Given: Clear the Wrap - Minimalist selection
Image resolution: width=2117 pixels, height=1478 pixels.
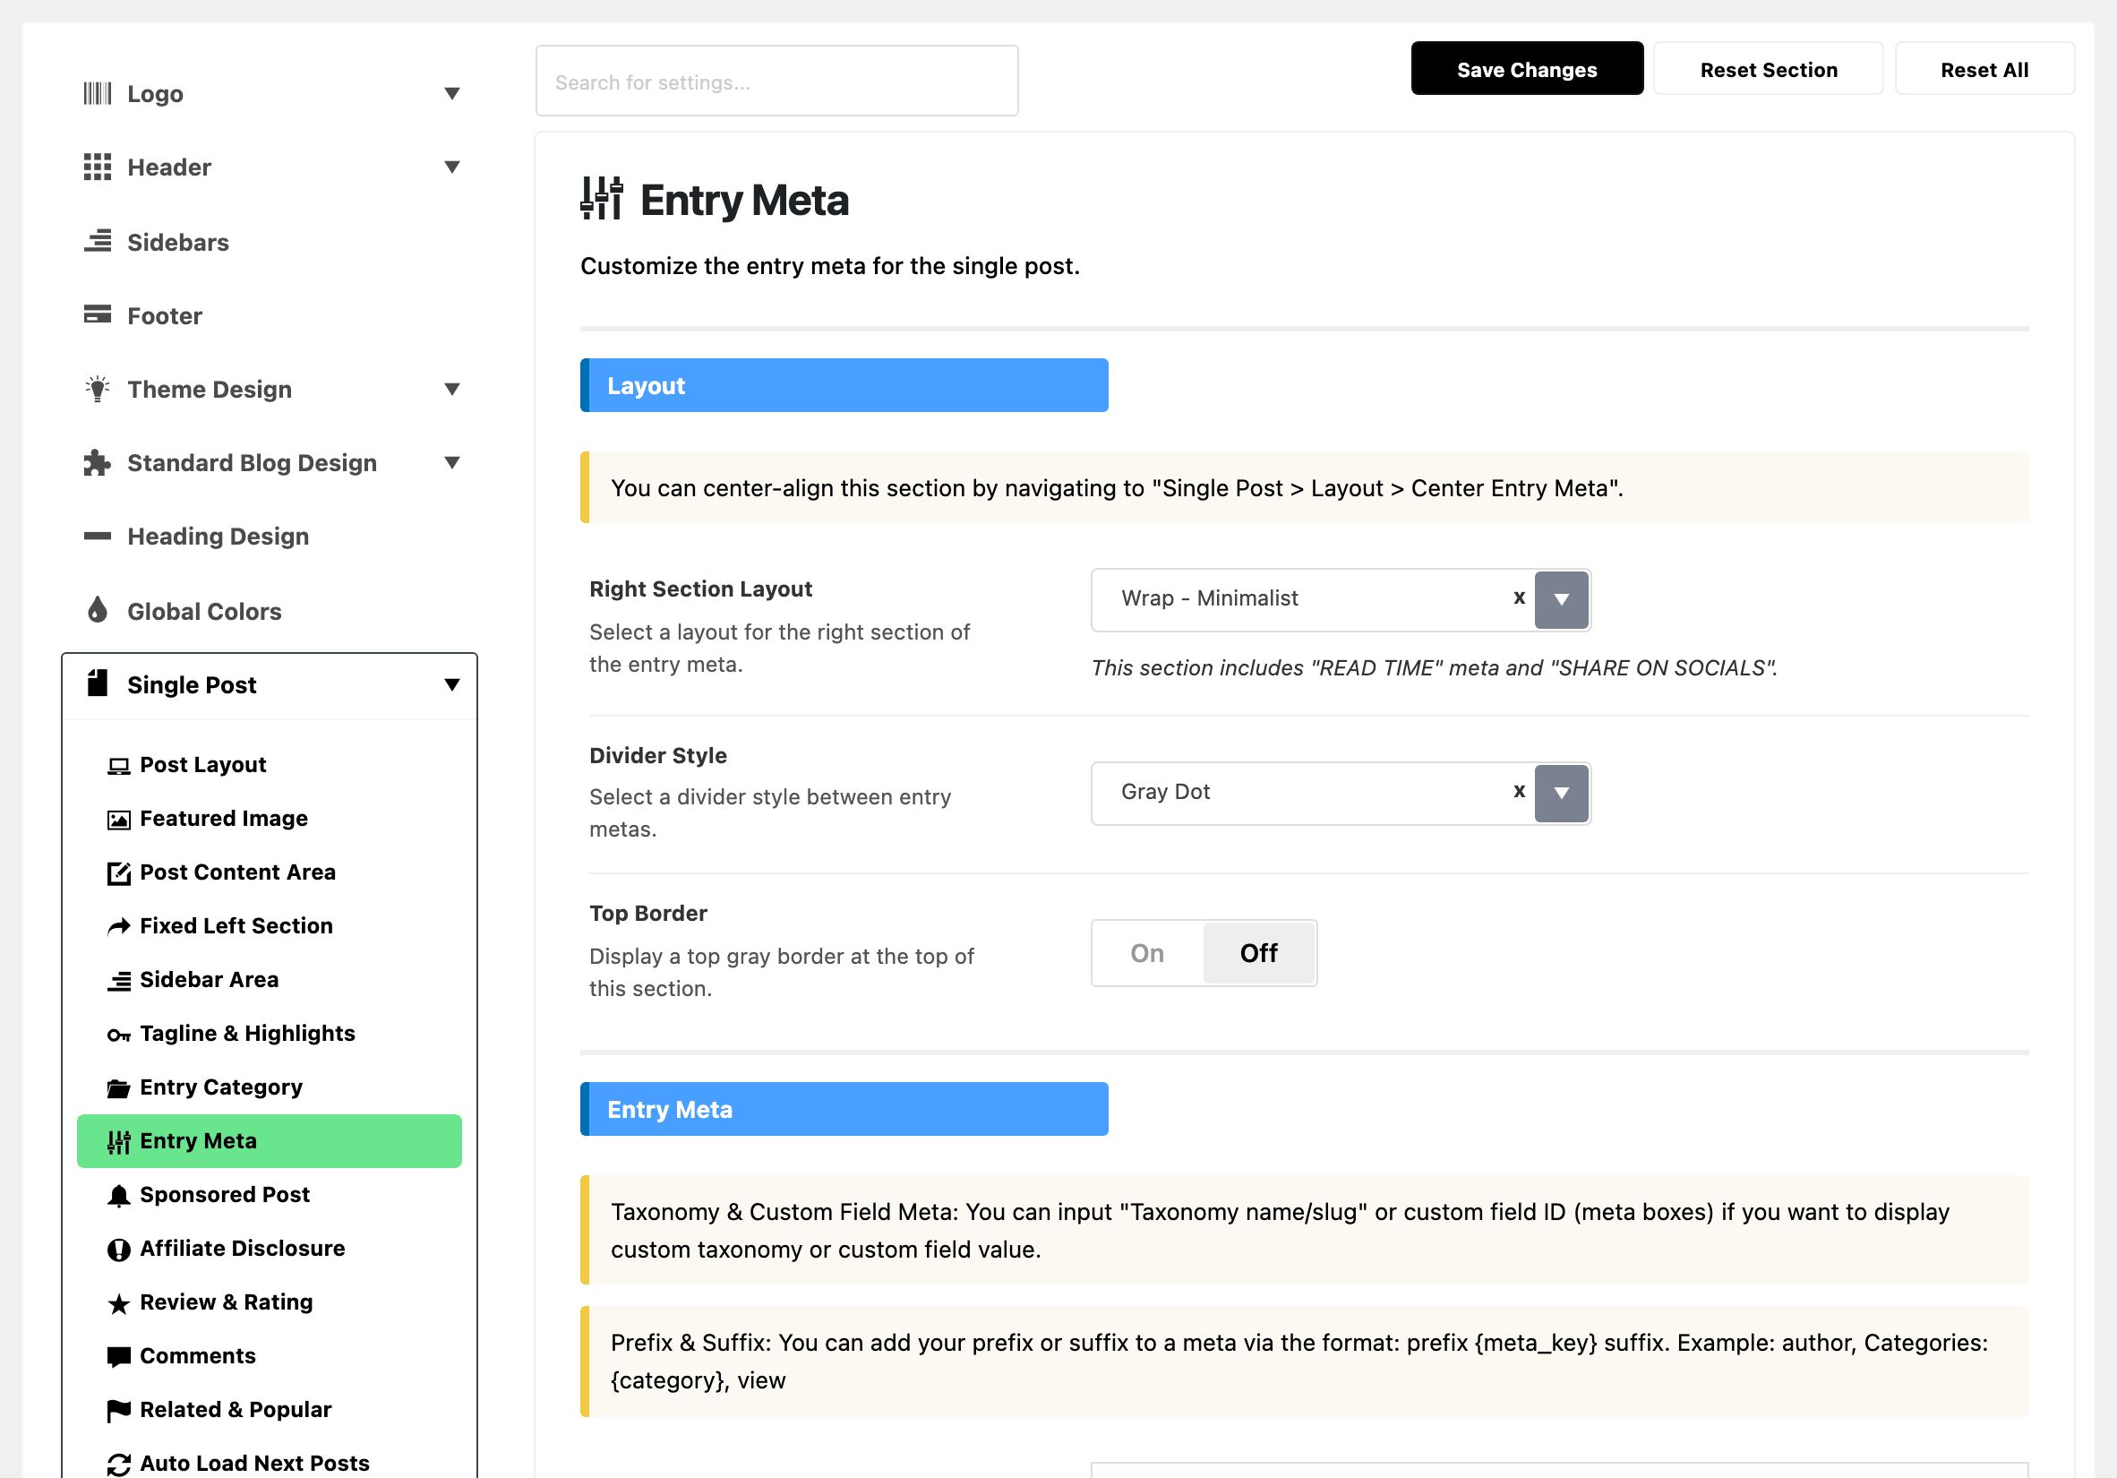Looking at the screenshot, I should [x=1520, y=597].
